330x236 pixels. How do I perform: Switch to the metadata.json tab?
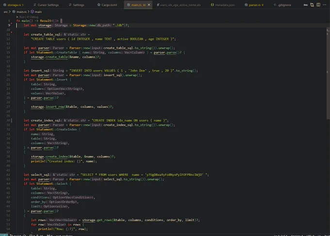coord(223,5)
